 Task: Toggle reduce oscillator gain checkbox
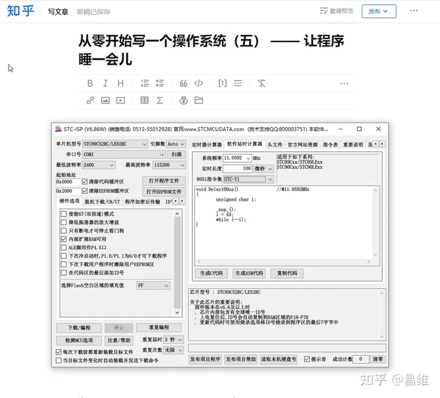64,222
